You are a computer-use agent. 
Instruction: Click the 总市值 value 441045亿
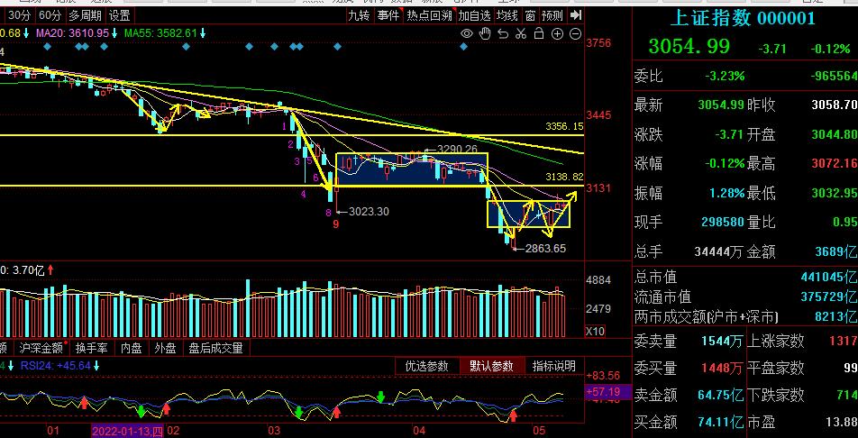point(829,277)
